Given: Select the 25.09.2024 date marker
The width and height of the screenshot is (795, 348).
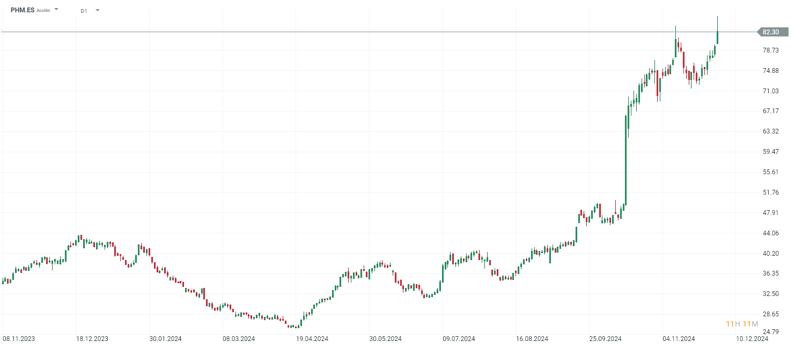Looking at the screenshot, I should click(605, 339).
